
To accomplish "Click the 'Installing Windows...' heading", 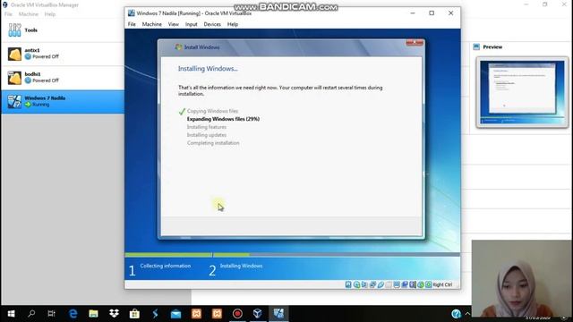I will click(208, 69).
